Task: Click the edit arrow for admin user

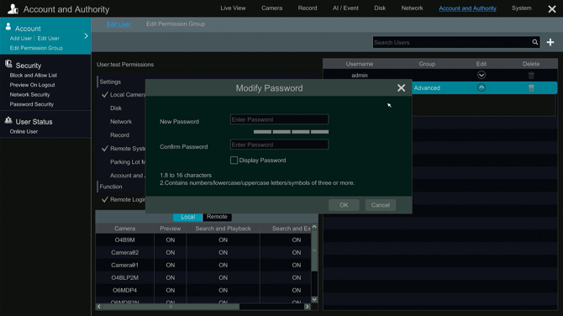Action: (481, 75)
